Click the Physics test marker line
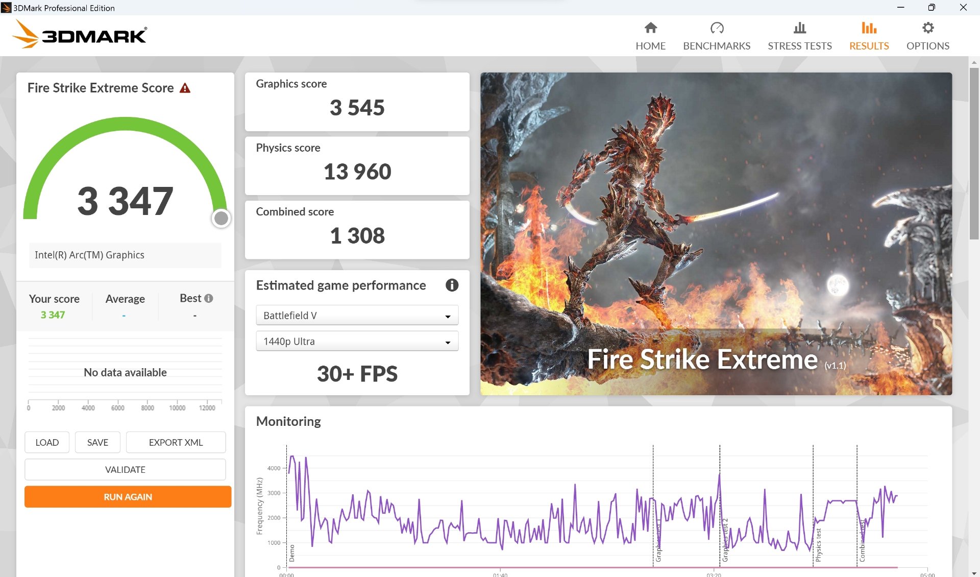The width and height of the screenshot is (980, 577). (813, 506)
